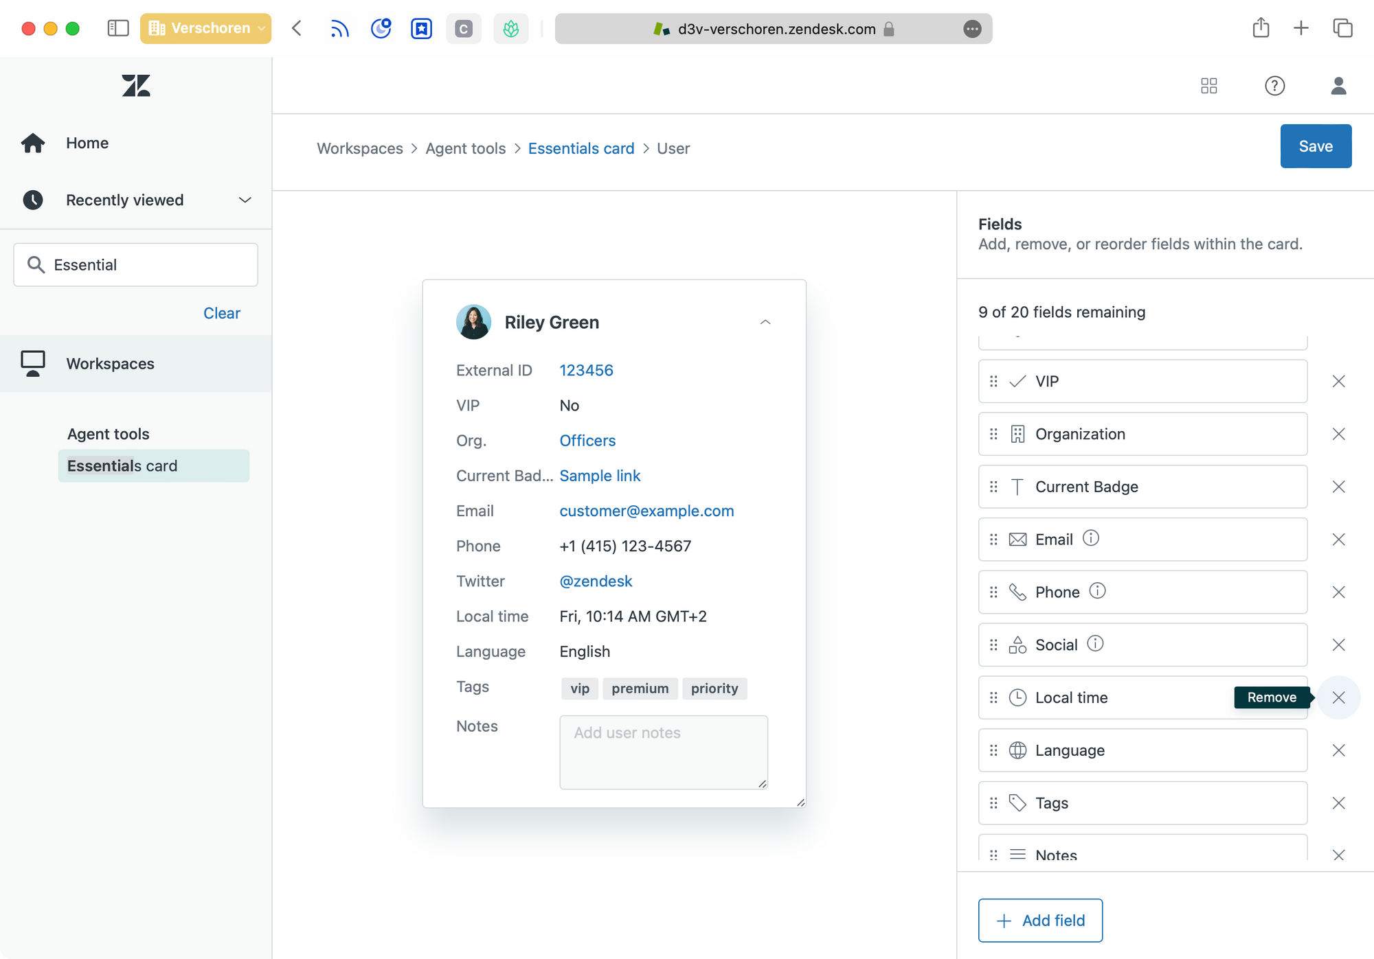1374x959 pixels.
Task: Open Workspaces in the left navigation
Action: click(110, 363)
